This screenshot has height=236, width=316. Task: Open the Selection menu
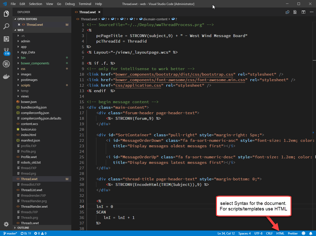[36, 4]
